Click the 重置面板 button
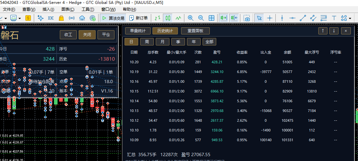The height and width of the screenshot is (161, 358). (195, 31)
